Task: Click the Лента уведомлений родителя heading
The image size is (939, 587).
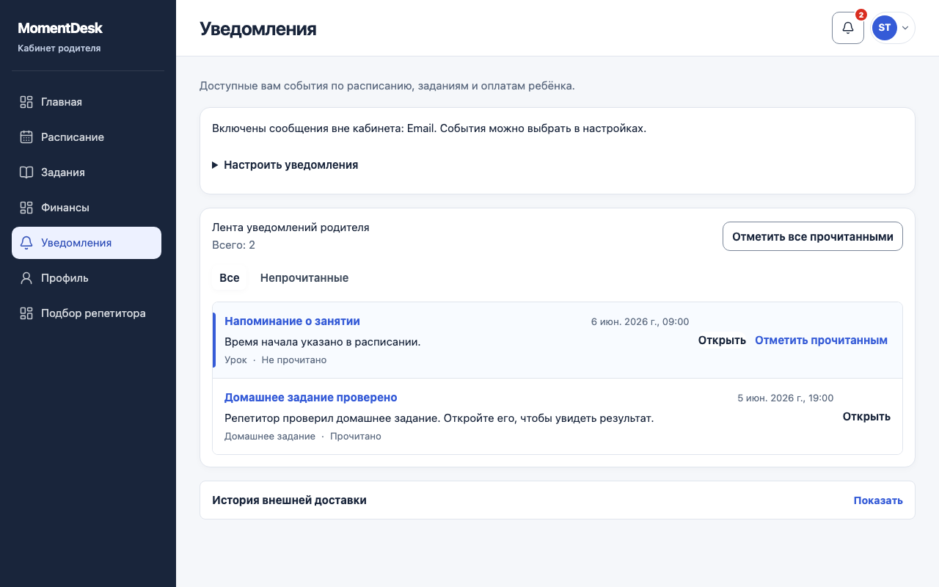Action: [x=291, y=227]
